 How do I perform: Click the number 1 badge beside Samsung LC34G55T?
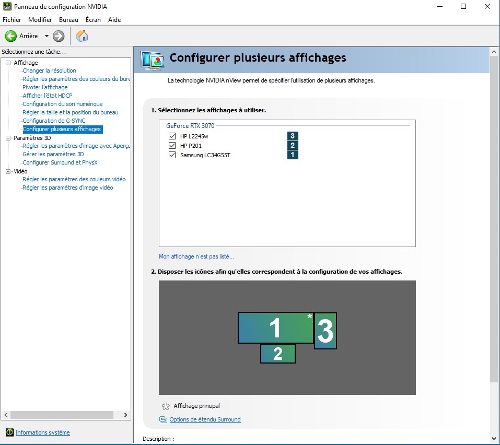293,155
